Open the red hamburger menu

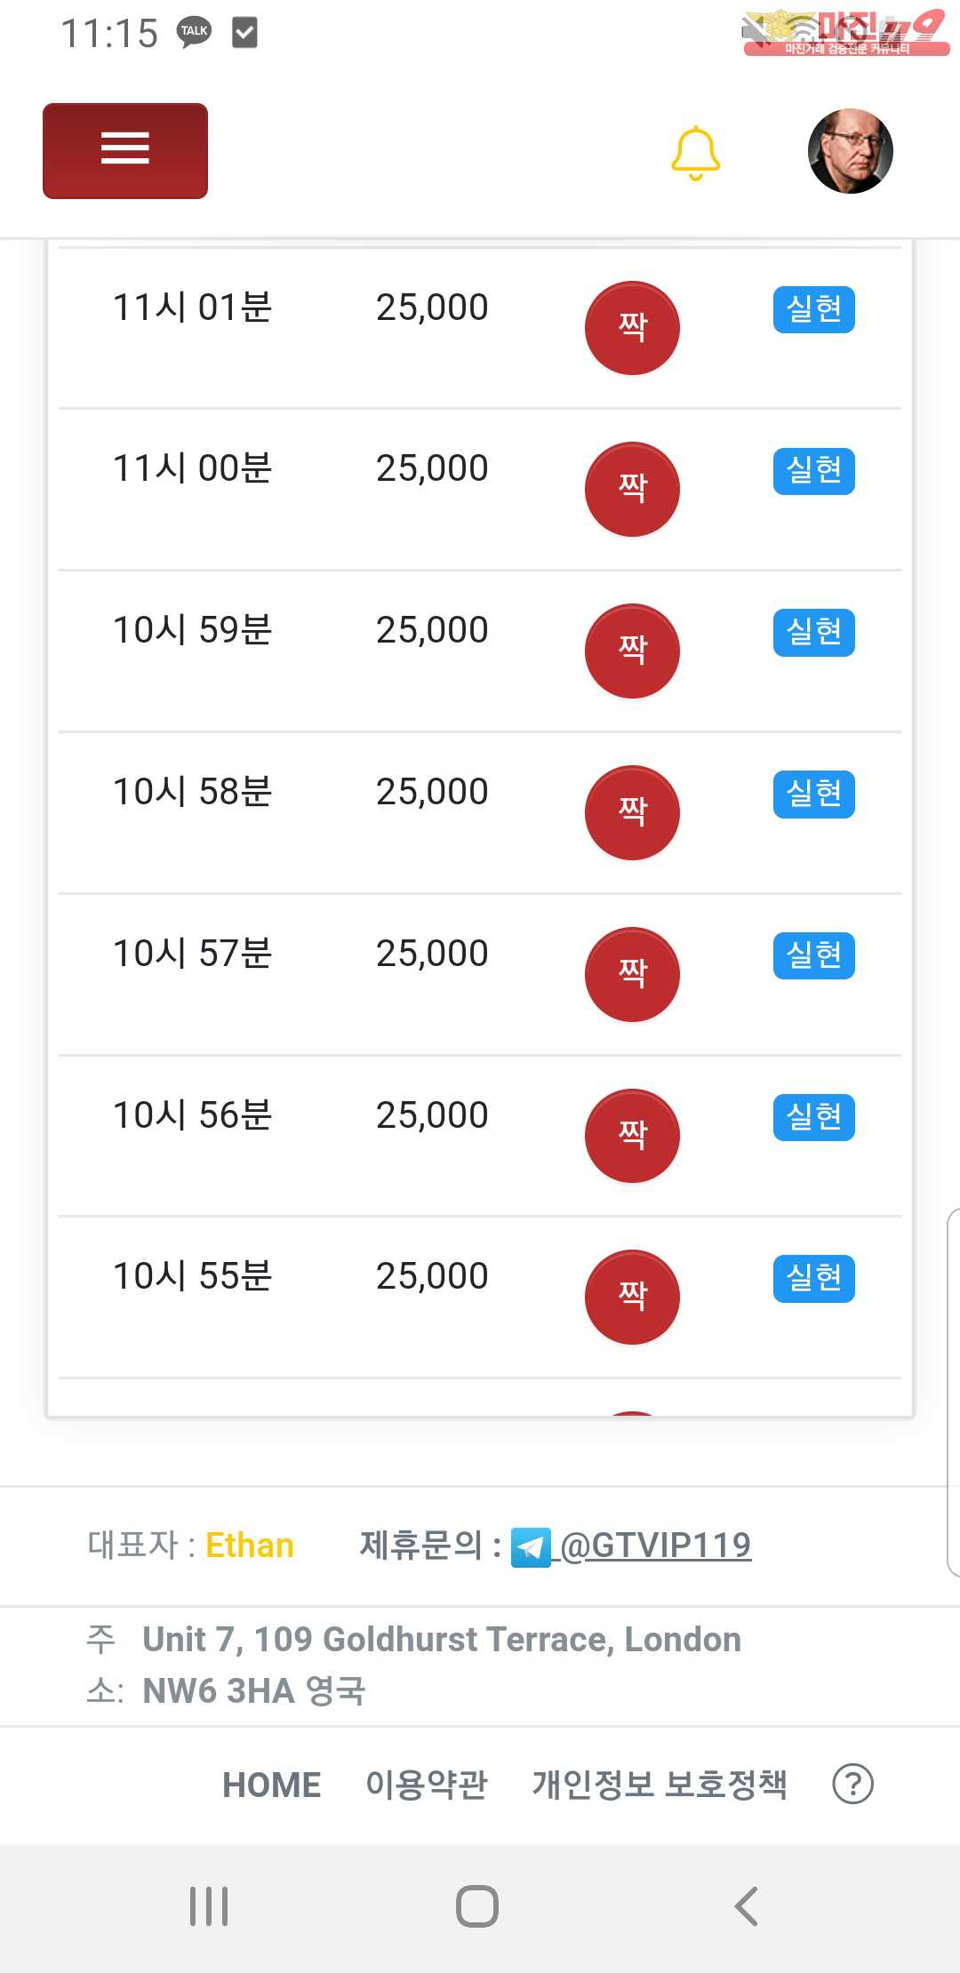pos(125,150)
